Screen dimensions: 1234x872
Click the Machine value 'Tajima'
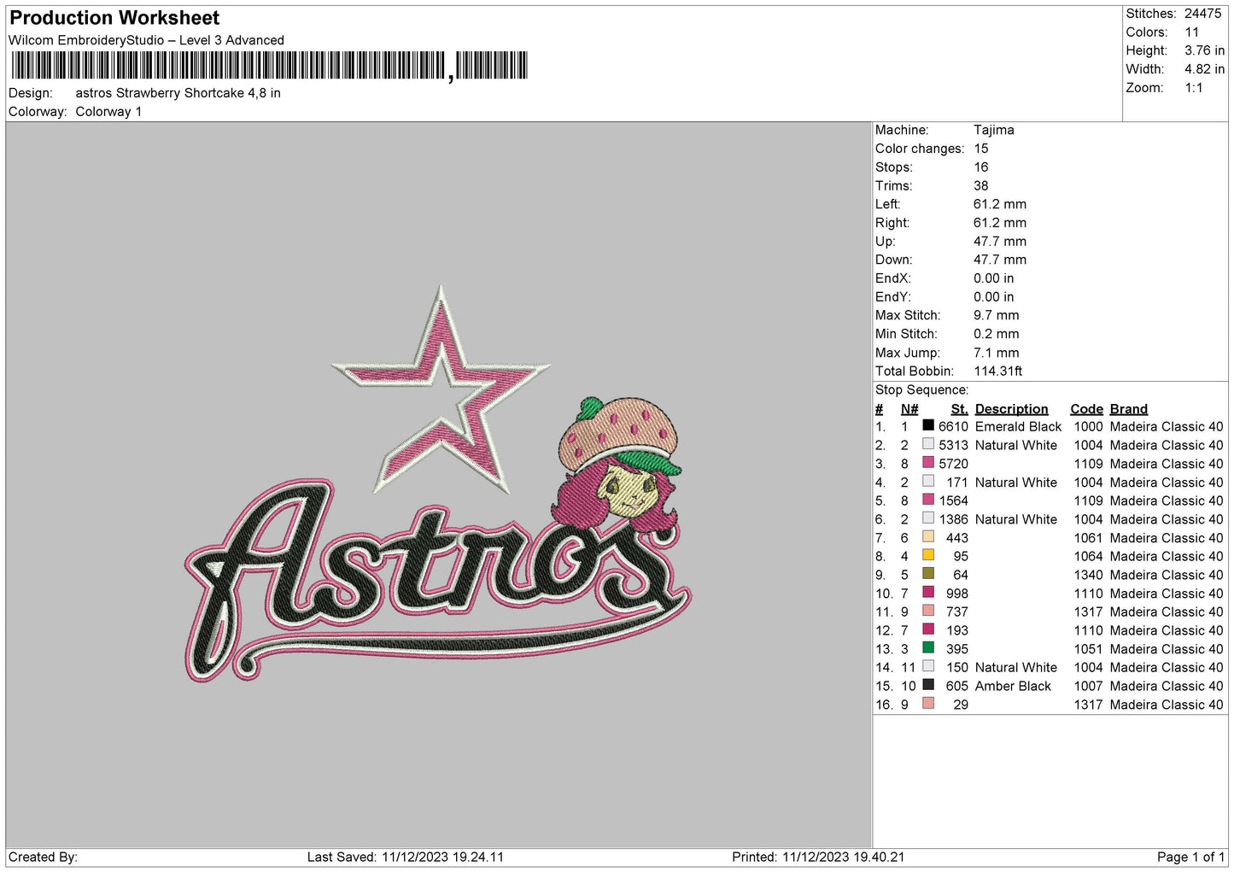[994, 130]
